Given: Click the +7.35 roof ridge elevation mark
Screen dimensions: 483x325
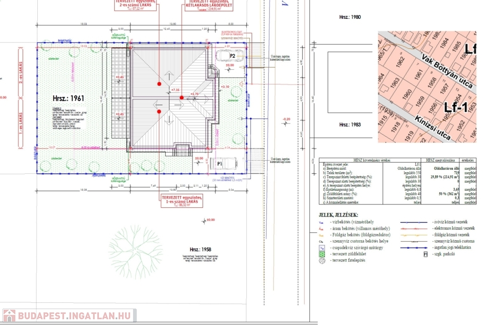Looking at the screenshot, I should [x=175, y=89].
